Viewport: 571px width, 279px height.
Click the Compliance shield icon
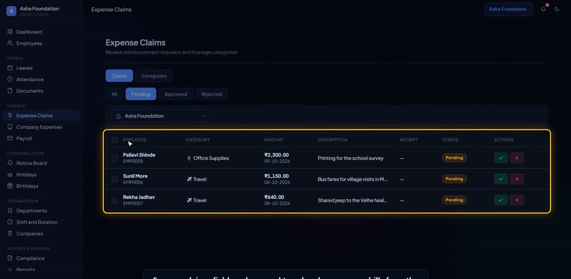(10, 259)
